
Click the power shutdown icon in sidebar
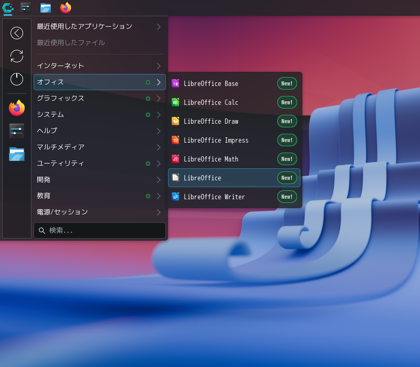click(x=17, y=79)
